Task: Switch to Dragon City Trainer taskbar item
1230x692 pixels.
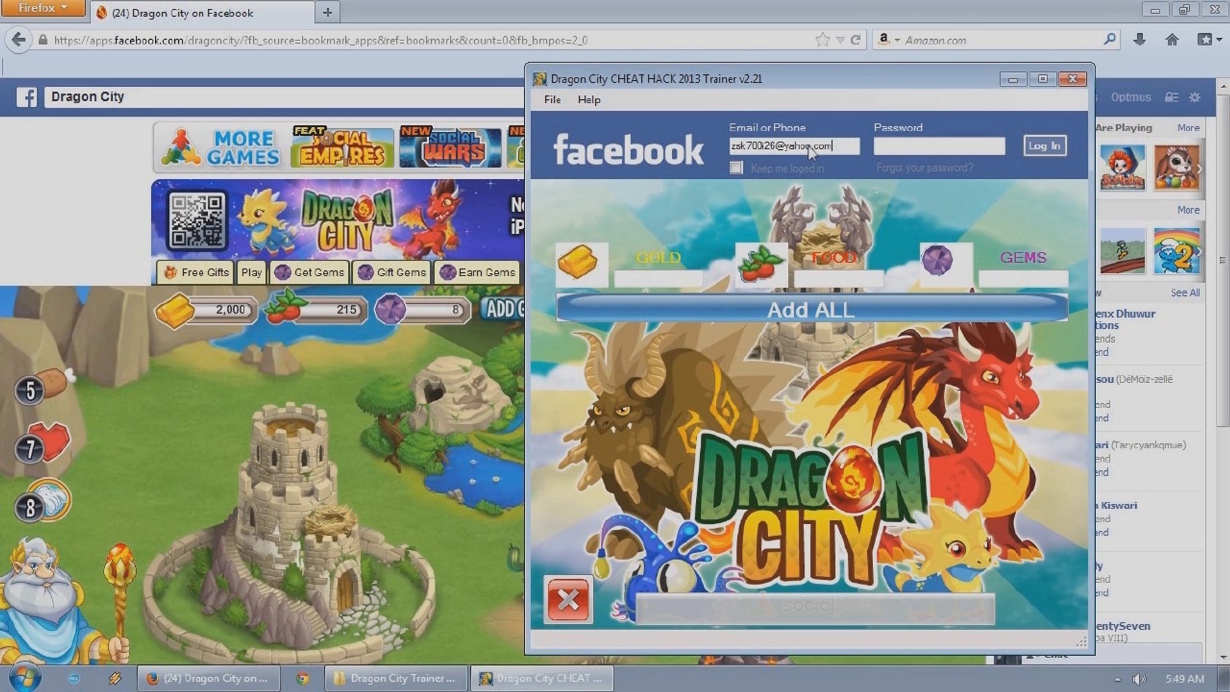Action: click(396, 678)
